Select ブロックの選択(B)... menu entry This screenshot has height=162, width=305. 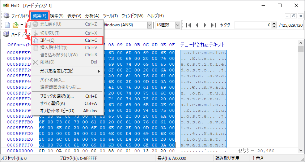[x=67, y=96]
